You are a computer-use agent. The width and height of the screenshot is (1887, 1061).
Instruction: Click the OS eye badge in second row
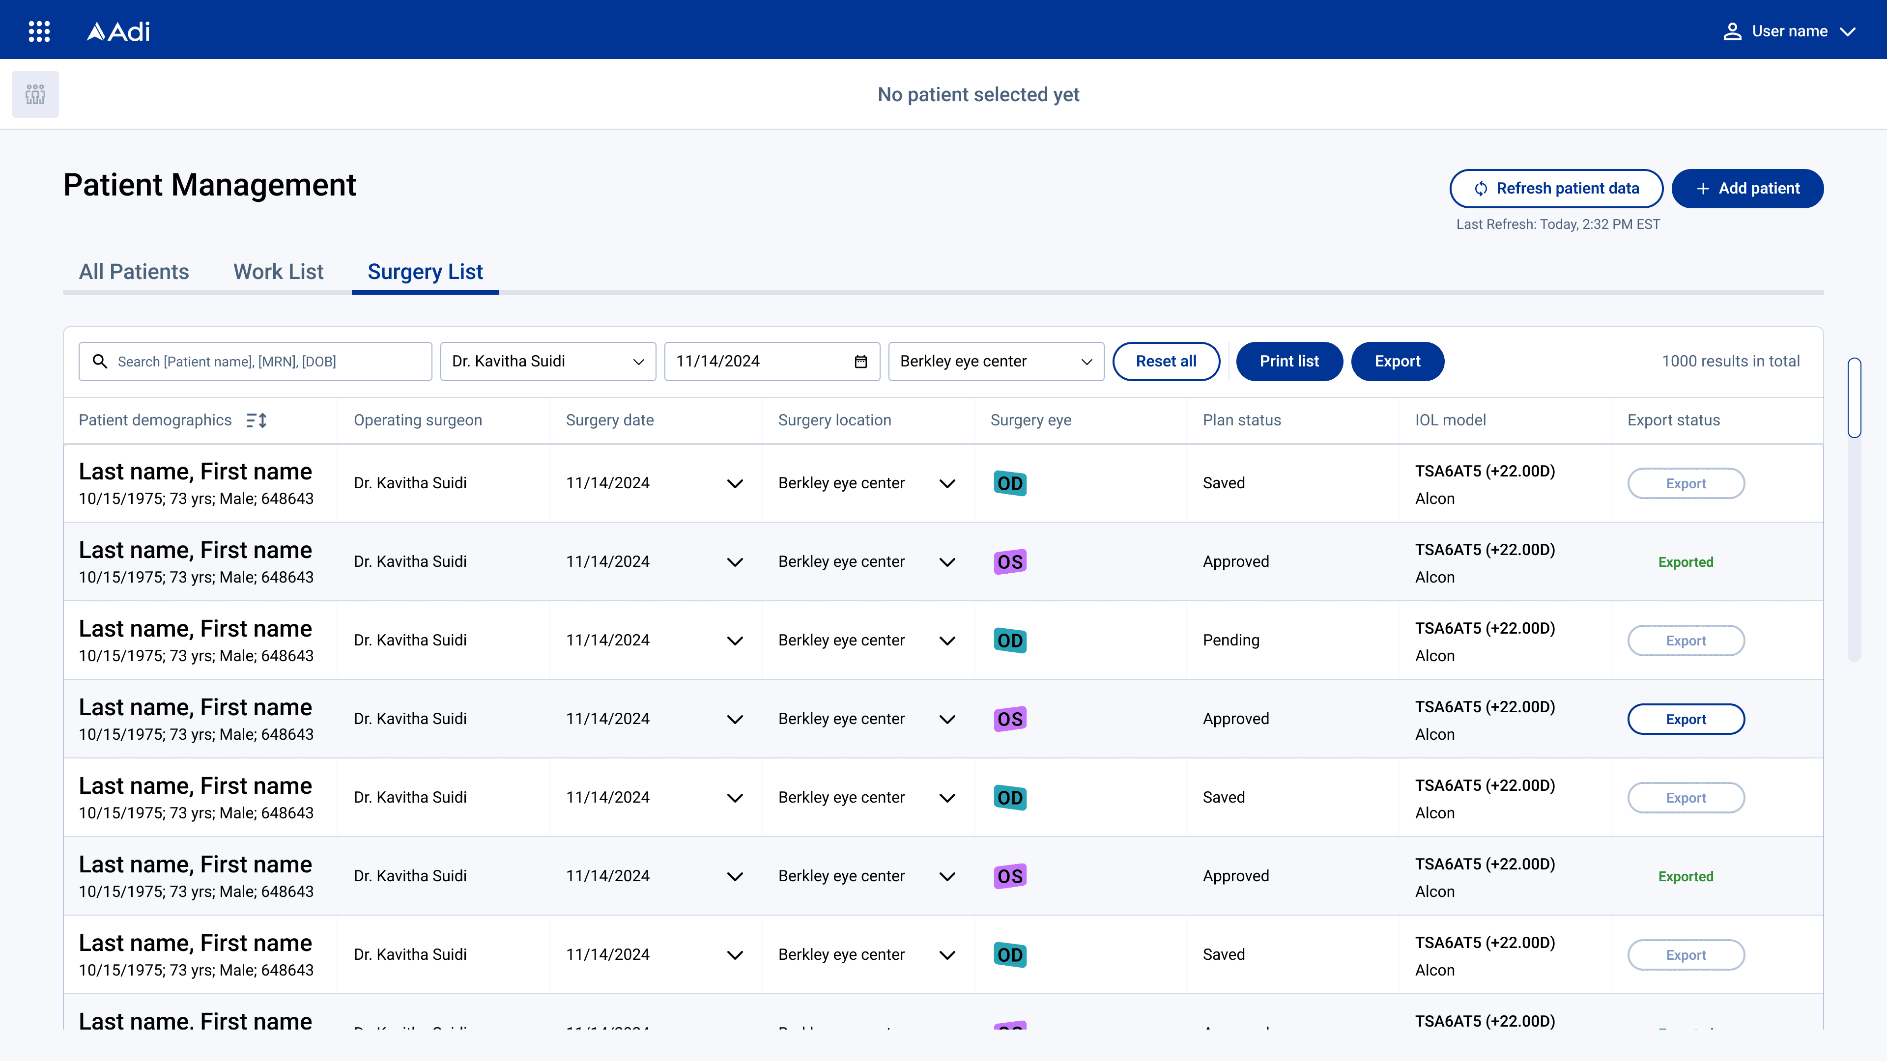click(x=1009, y=561)
